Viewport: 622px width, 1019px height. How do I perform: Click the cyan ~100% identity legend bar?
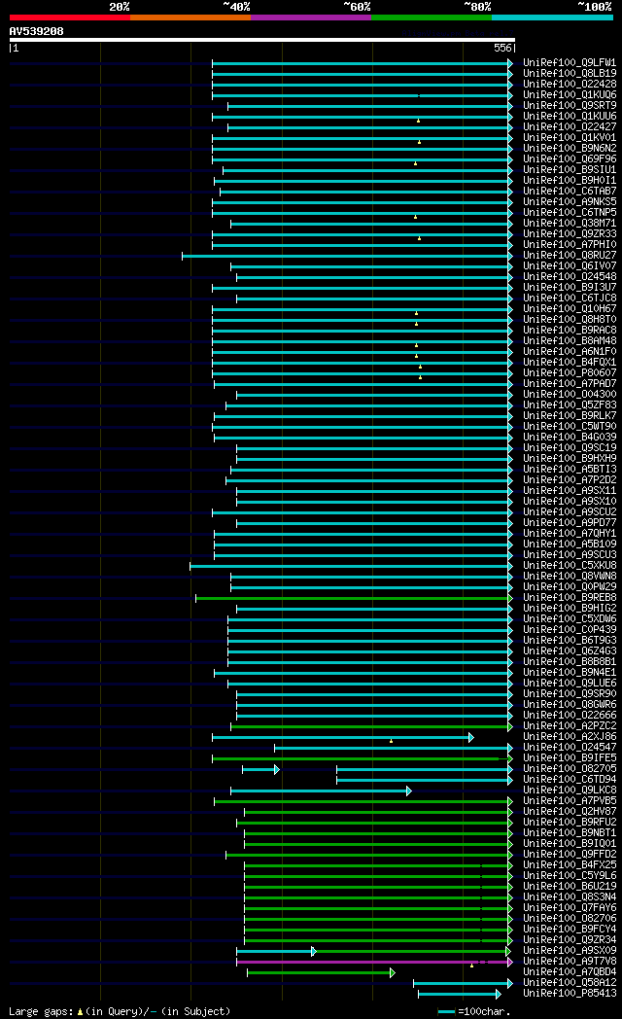click(552, 18)
